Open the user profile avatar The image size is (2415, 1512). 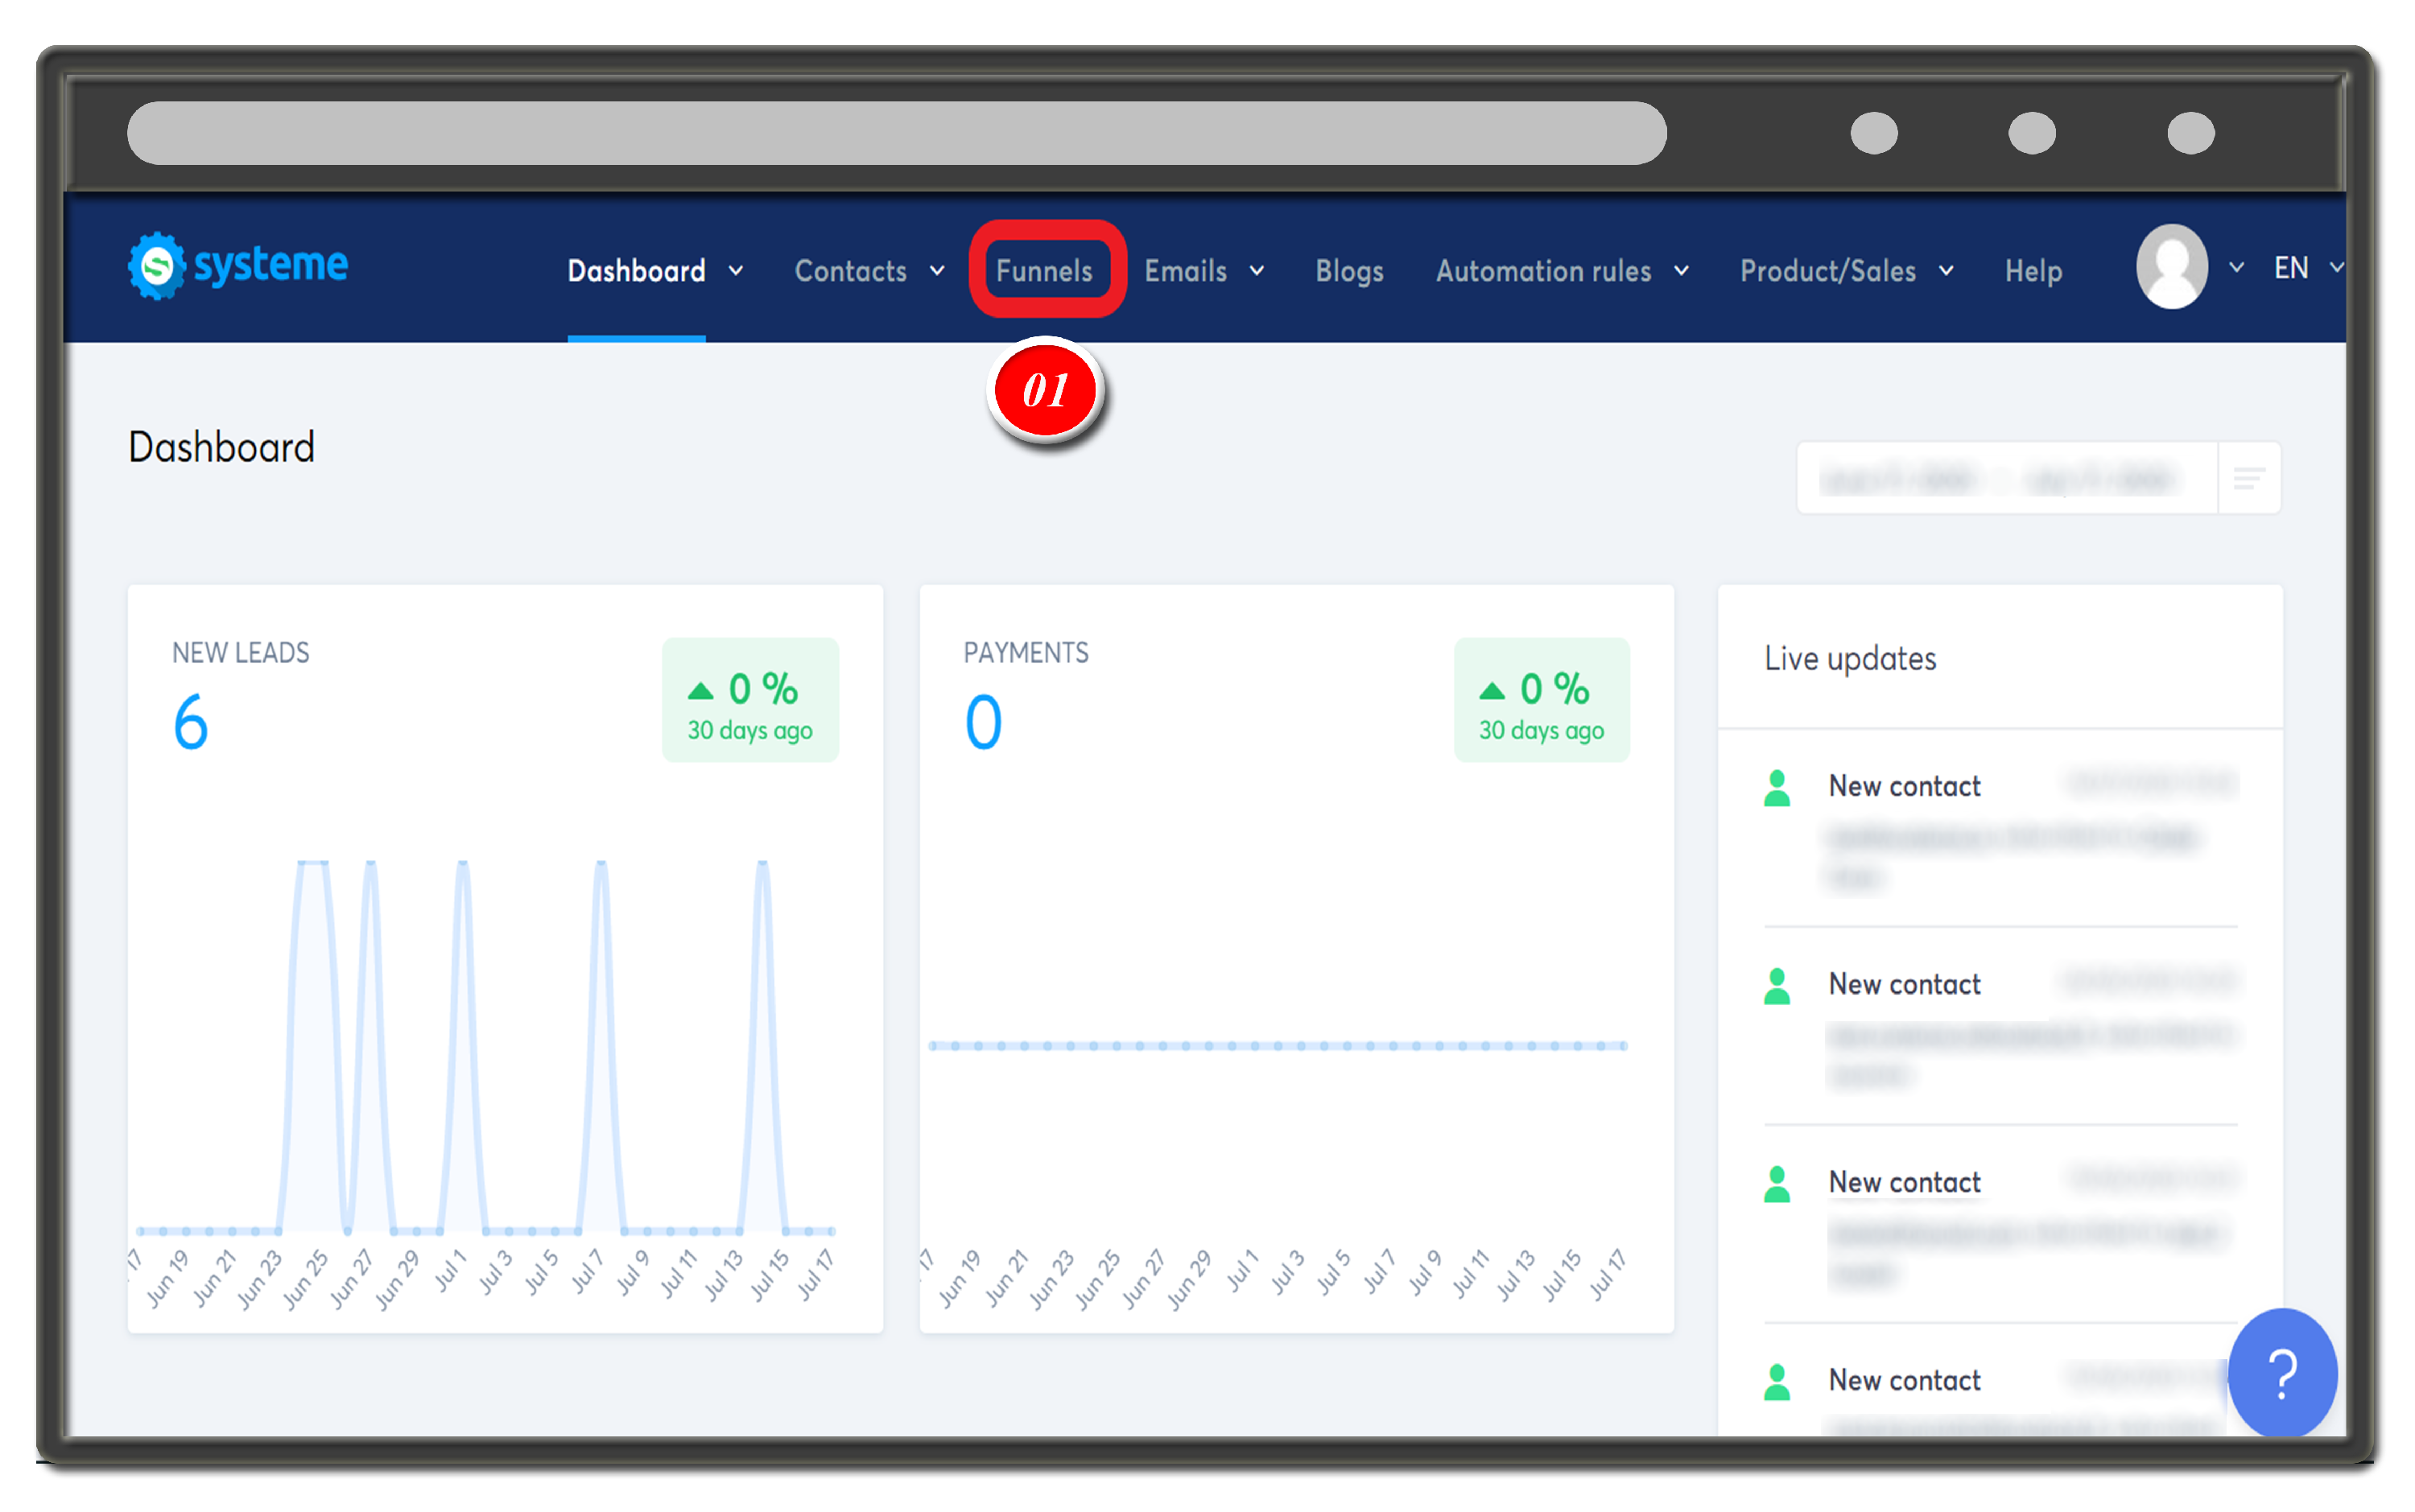[2171, 266]
